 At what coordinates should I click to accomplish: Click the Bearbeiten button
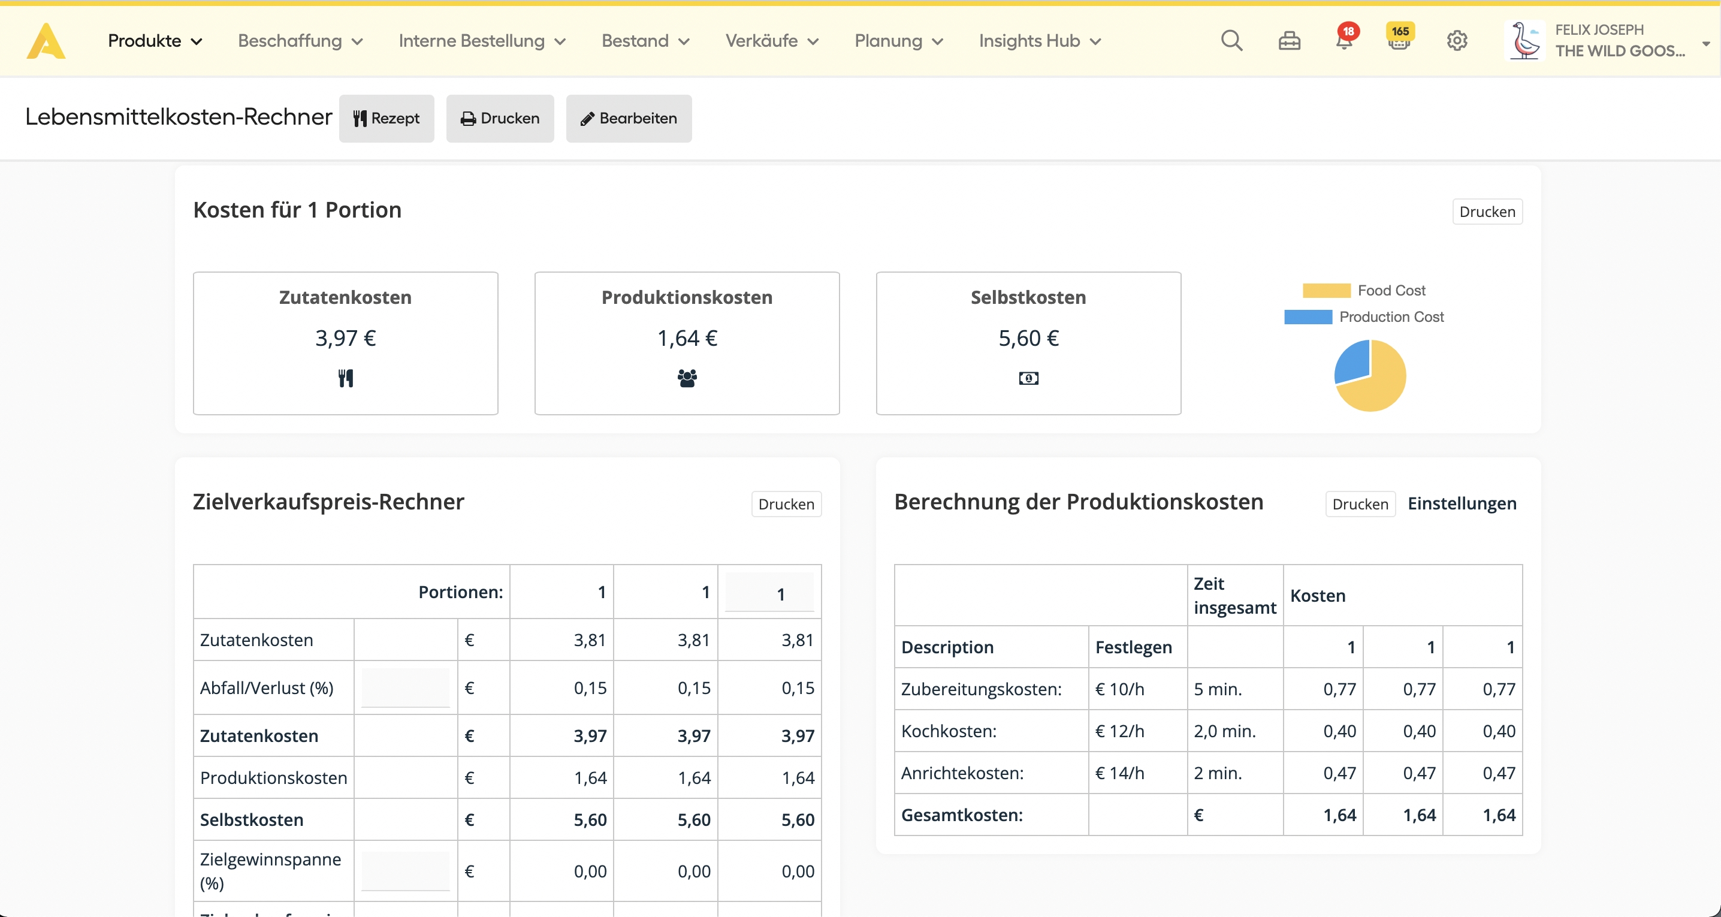629,118
